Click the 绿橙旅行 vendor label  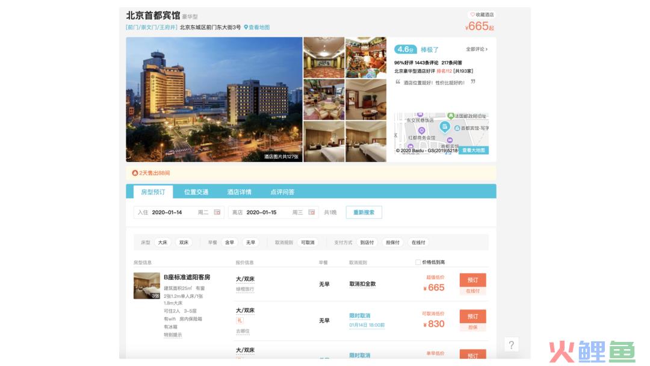245,290
